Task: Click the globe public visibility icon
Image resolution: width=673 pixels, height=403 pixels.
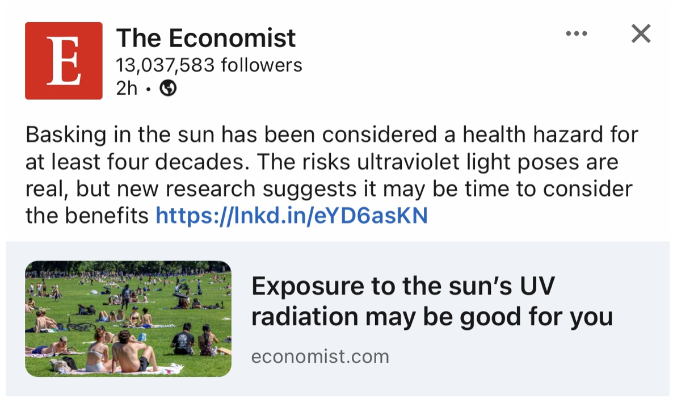Action: pos(169,88)
